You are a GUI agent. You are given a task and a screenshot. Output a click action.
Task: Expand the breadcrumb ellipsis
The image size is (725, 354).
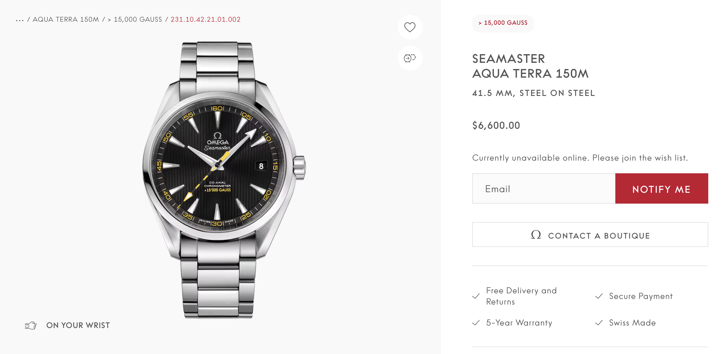click(20, 20)
